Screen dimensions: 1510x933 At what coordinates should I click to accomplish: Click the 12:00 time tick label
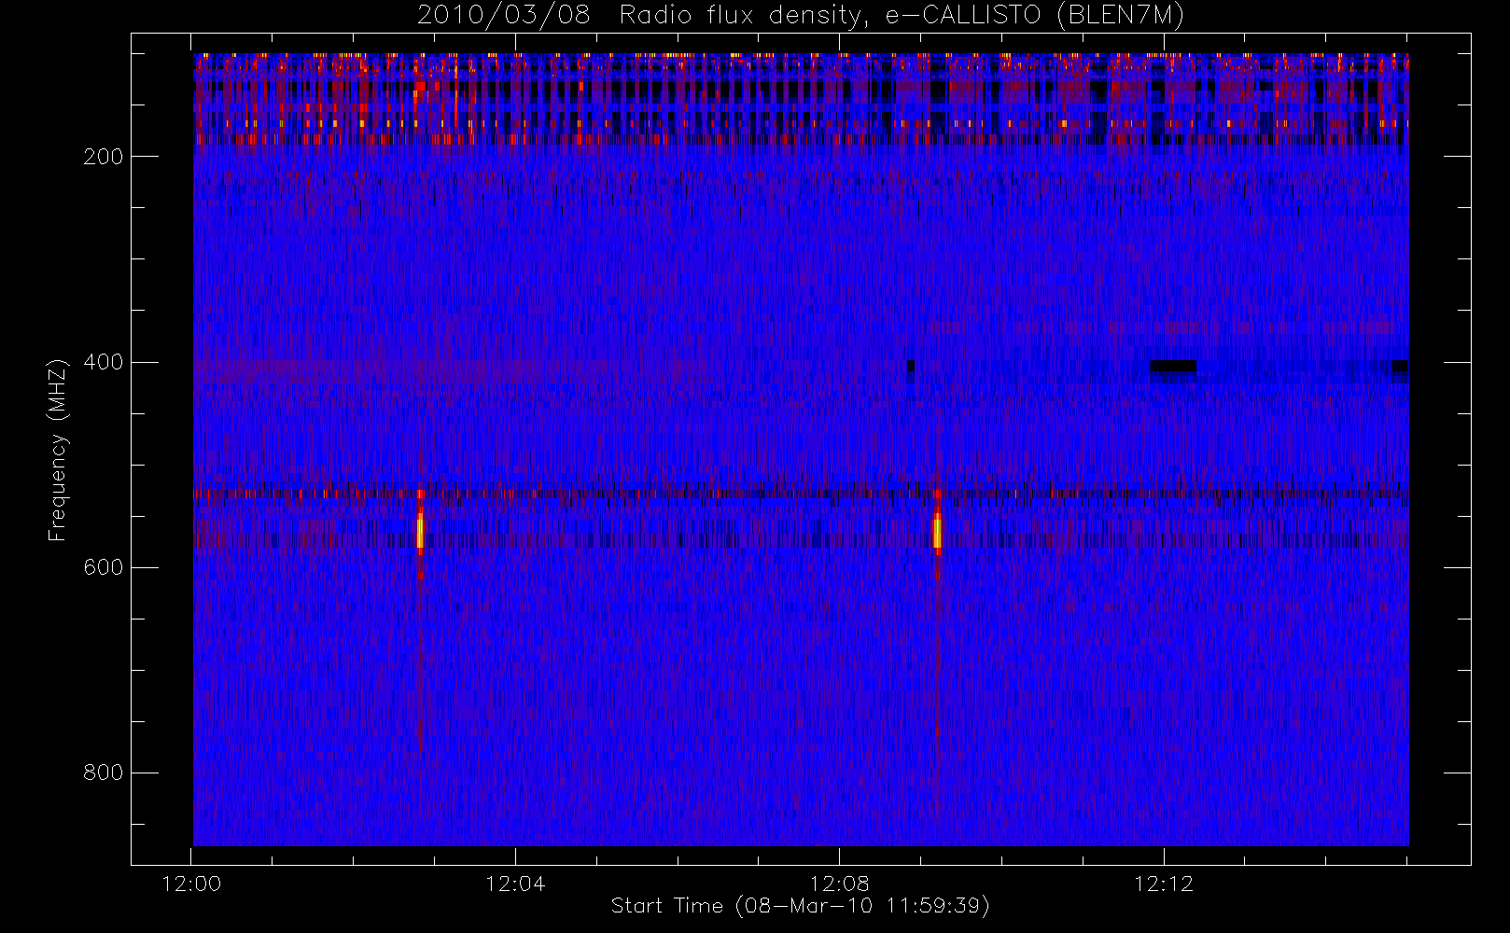(191, 884)
